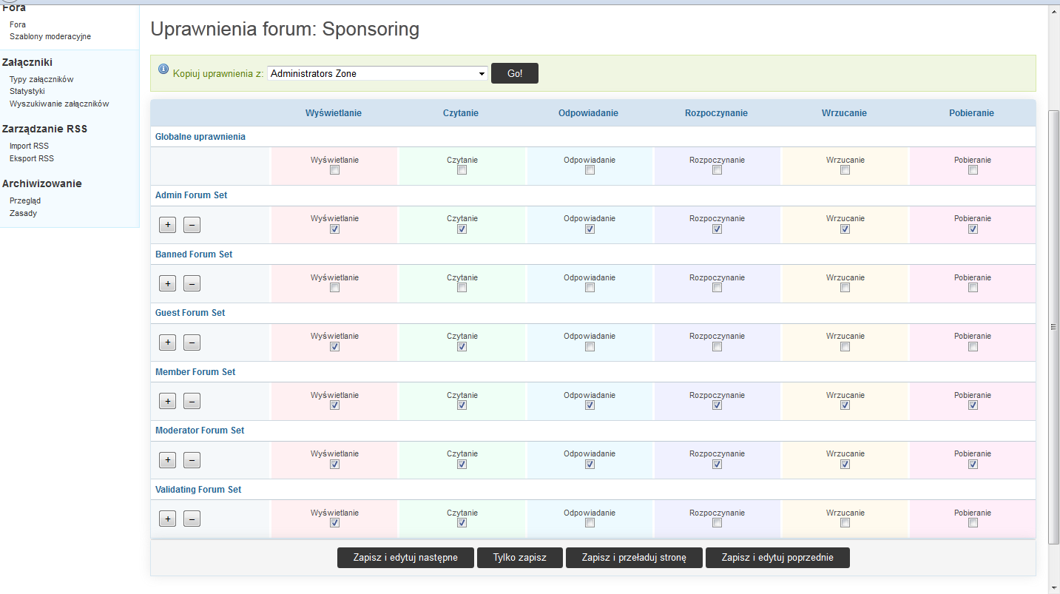Click the minus icon for Admin Forum Set
Image resolution: width=1060 pixels, height=594 pixels.
coord(192,225)
